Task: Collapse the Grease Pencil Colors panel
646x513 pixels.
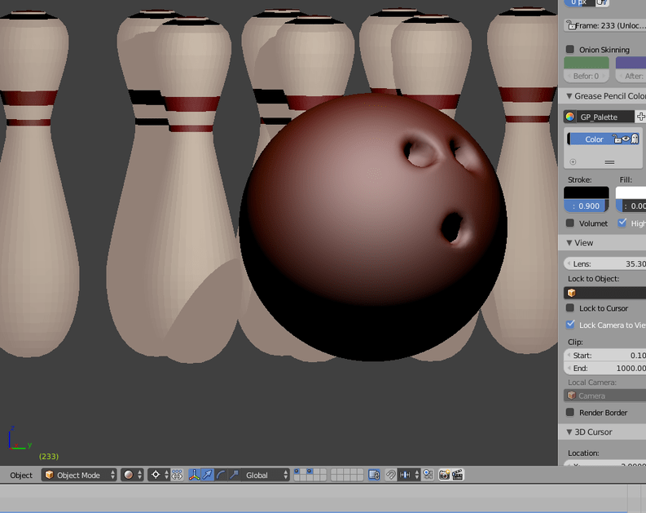Action: pyautogui.click(x=569, y=96)
